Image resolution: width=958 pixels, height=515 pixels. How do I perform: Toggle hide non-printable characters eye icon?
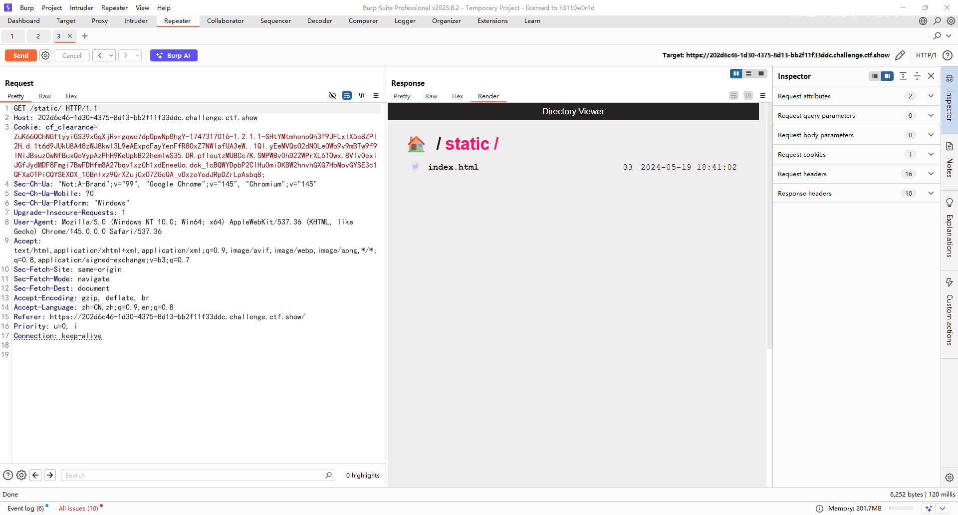tap(332, 96)
